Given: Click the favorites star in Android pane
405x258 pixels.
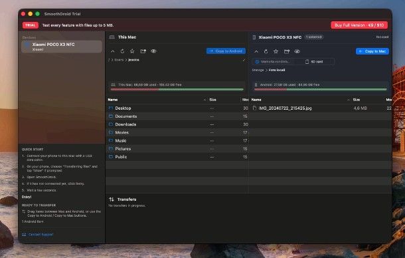Looking at the screenshot, I should (276, 51).
